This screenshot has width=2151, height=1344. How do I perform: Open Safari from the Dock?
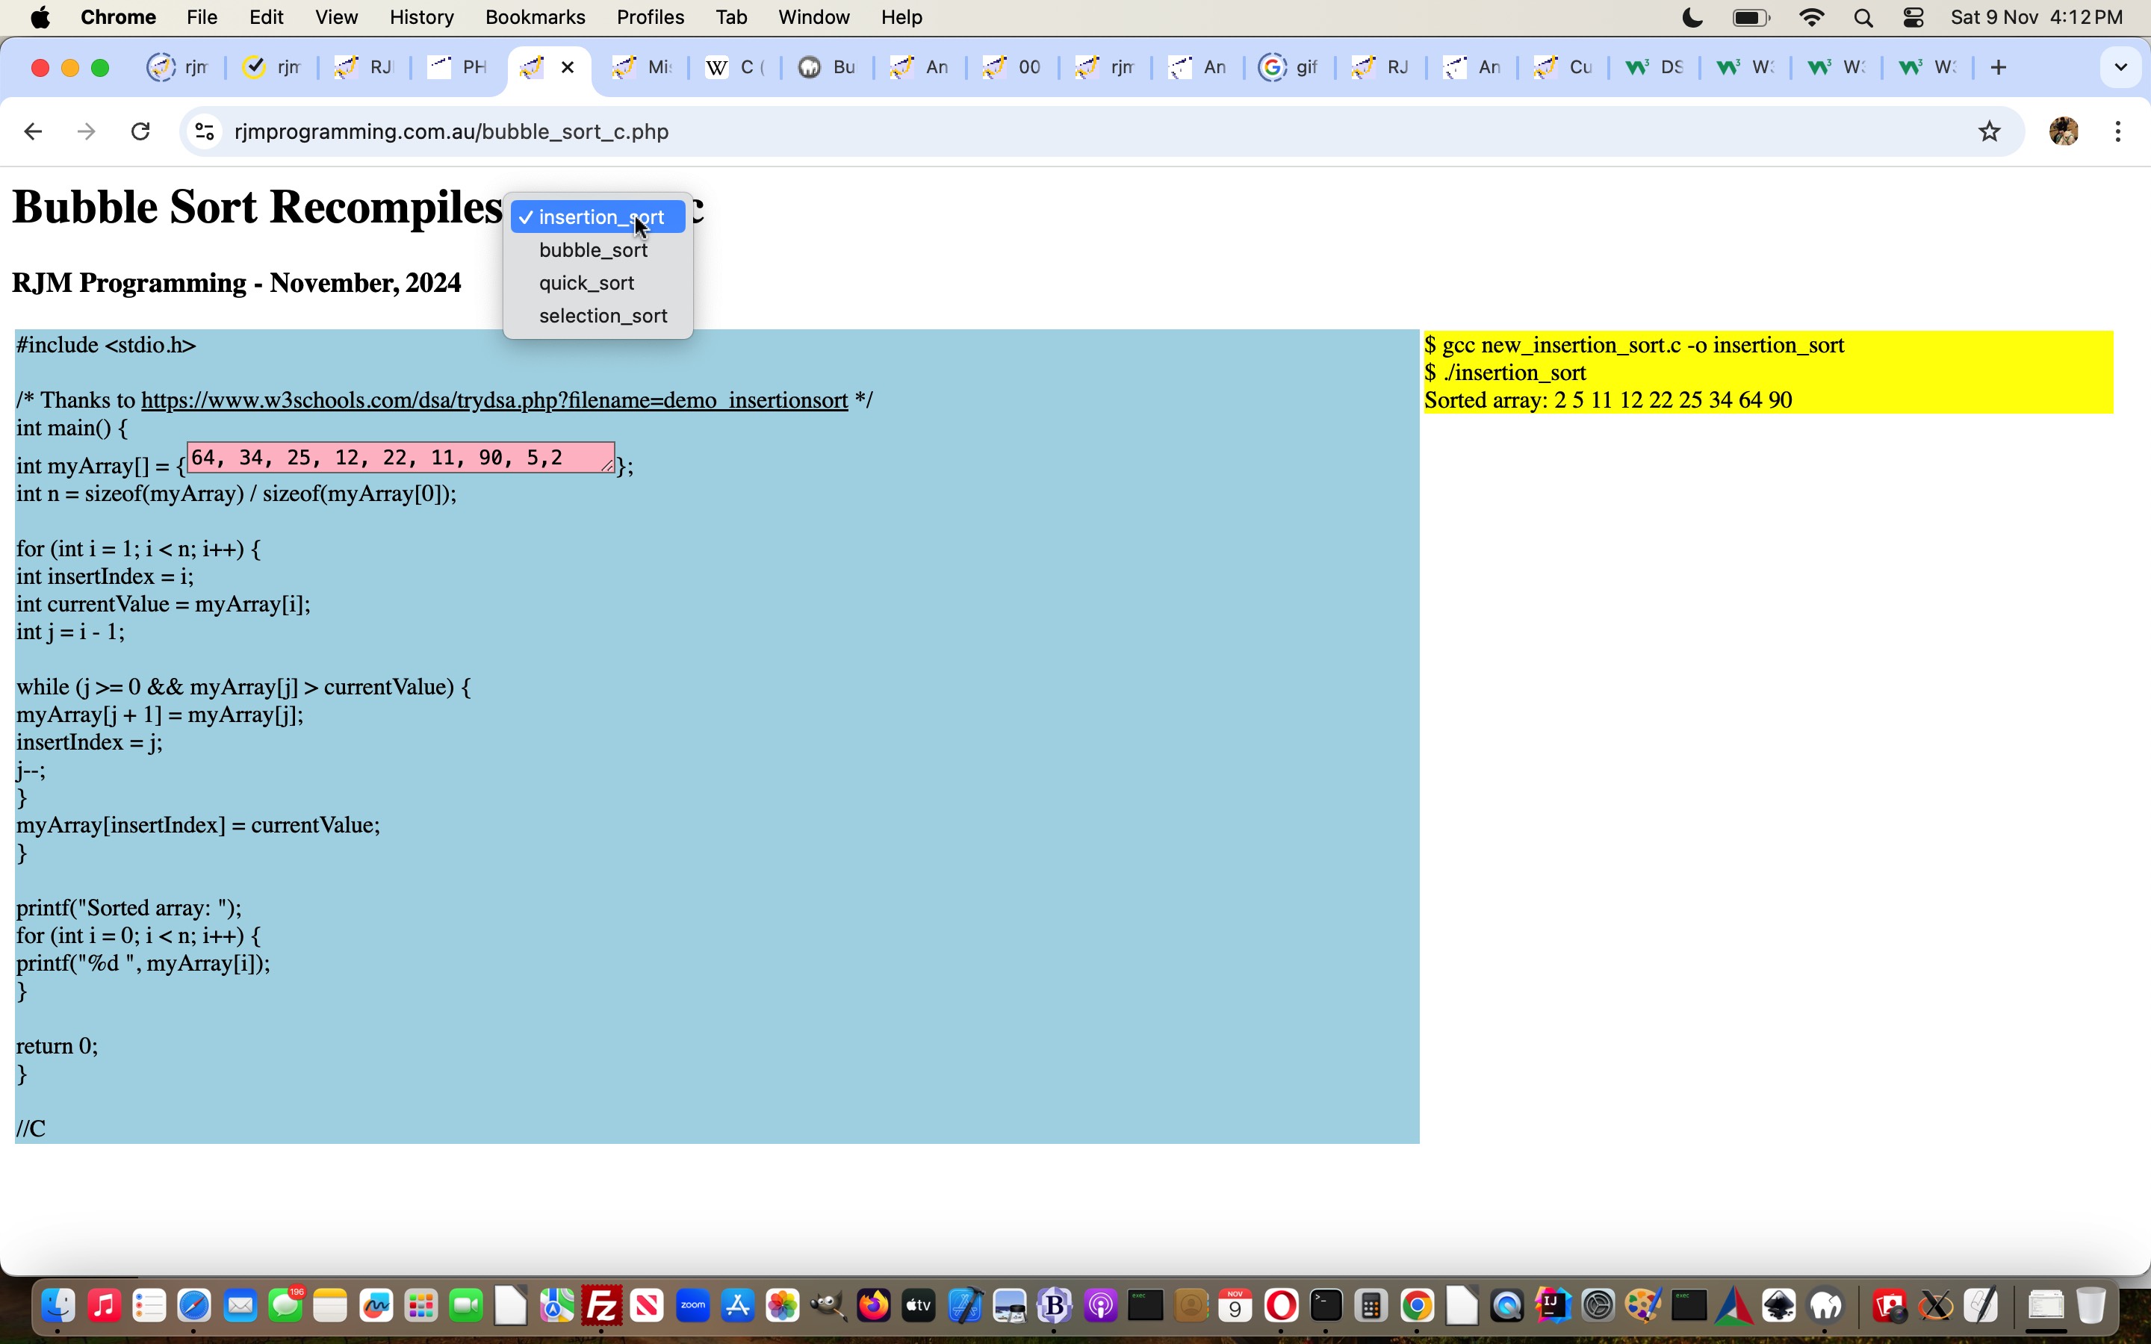pyautogui.click(x=195, y=1306)
